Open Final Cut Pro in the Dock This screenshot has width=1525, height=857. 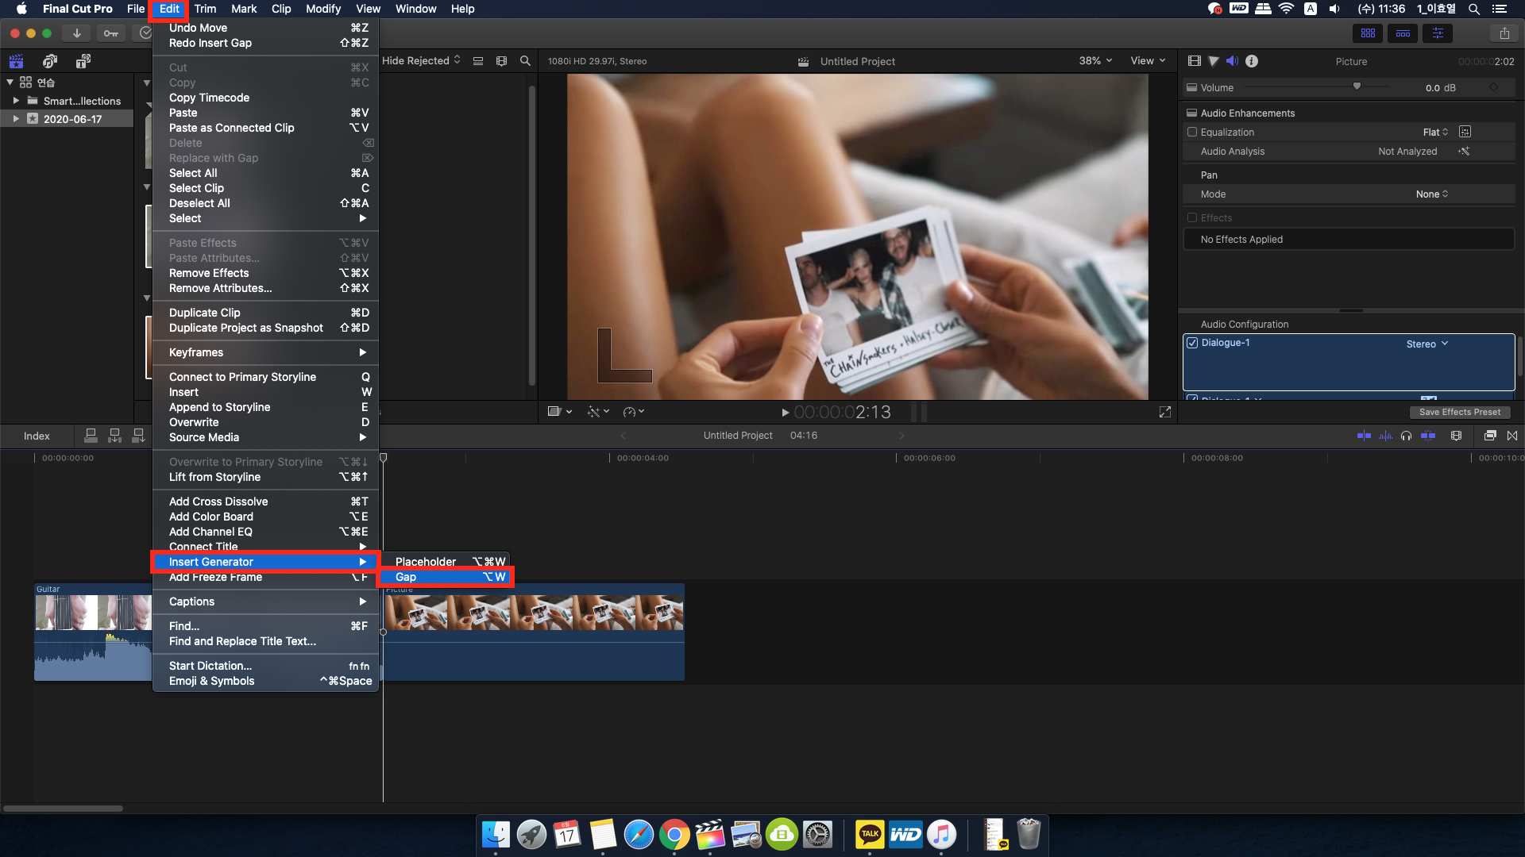tap(710, 835)
